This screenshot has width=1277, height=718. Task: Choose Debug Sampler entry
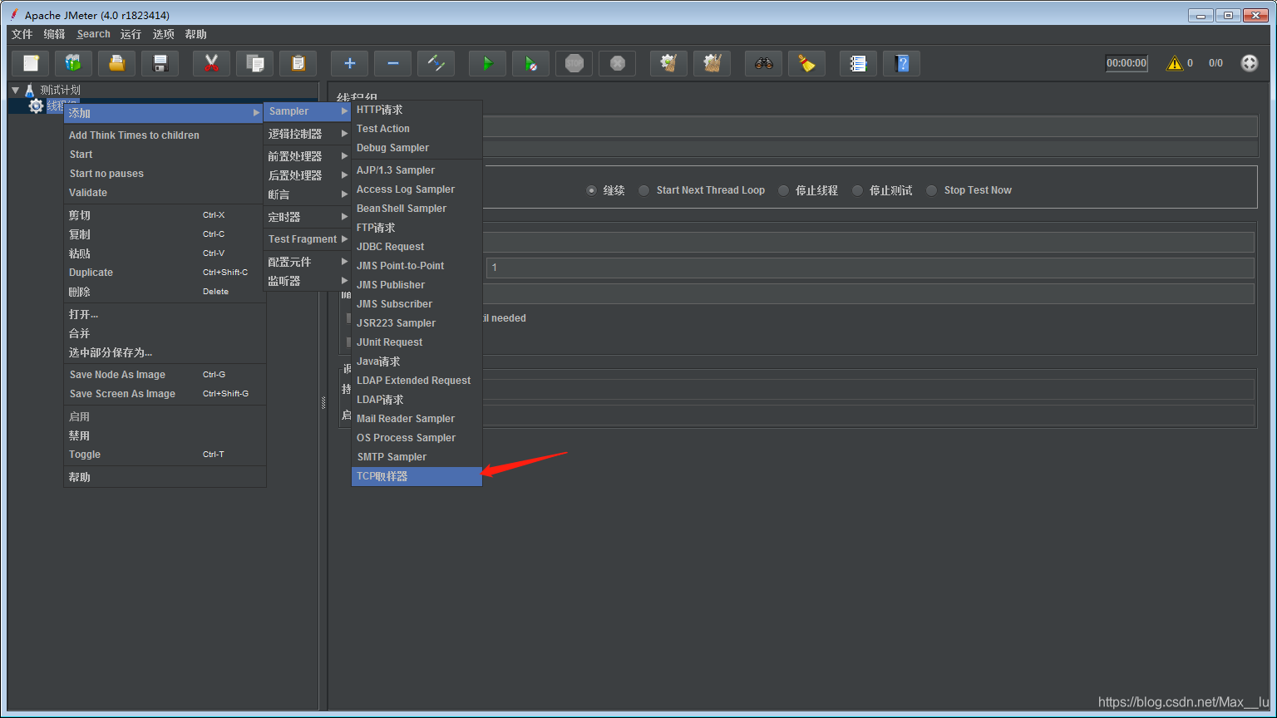(417, 148)
